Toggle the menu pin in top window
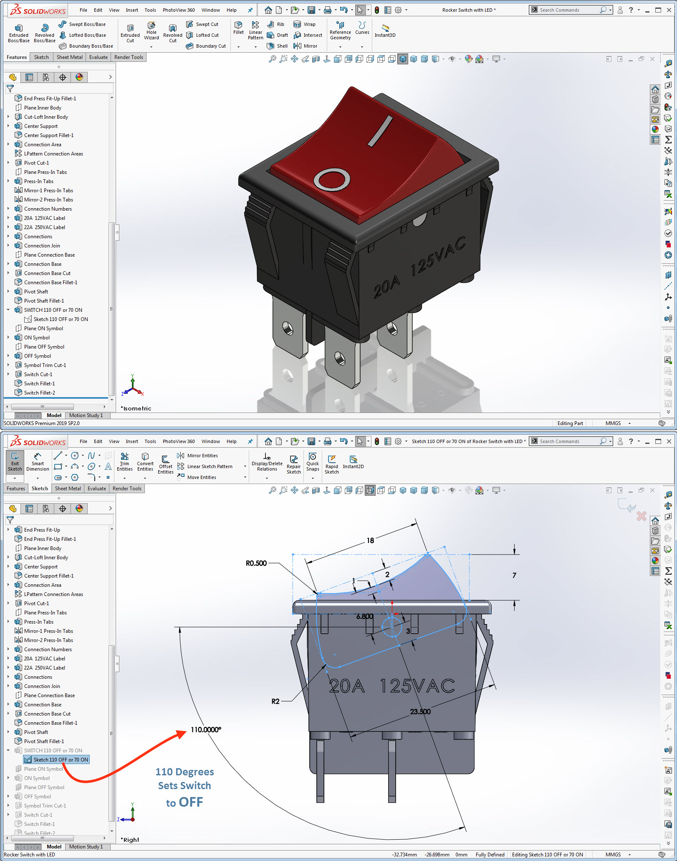The width and height of the screenshot is (677, 861). coord(250,10)
